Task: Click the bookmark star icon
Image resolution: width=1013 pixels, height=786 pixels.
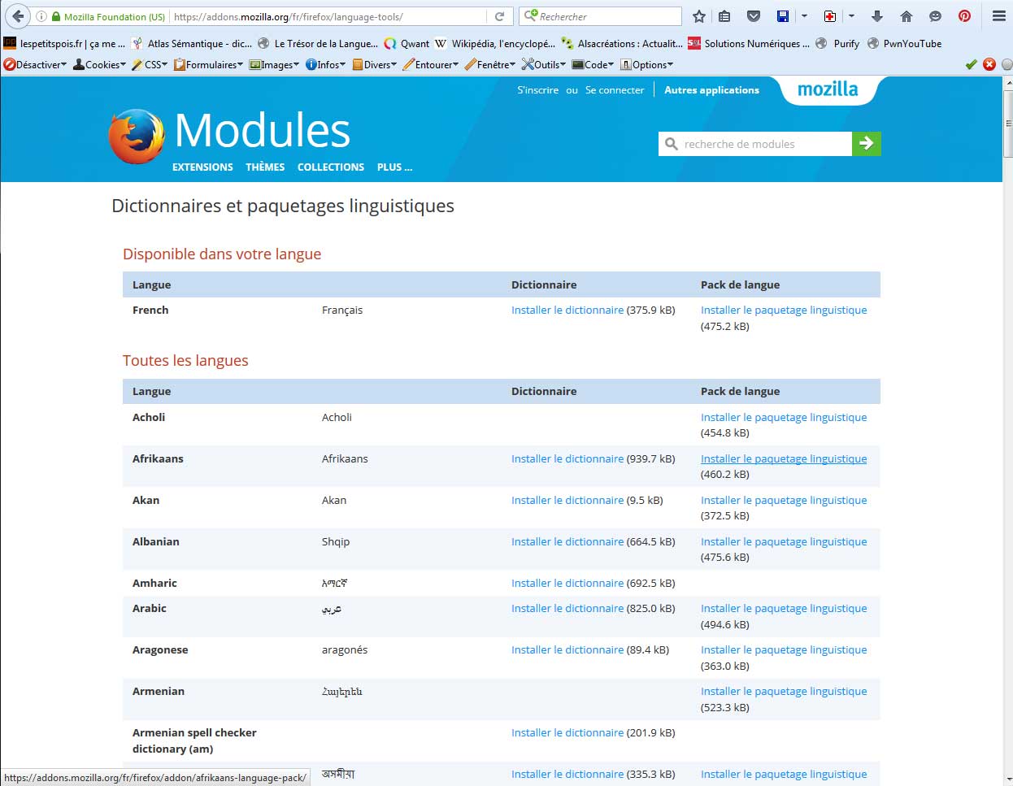Action: point(698,16)
